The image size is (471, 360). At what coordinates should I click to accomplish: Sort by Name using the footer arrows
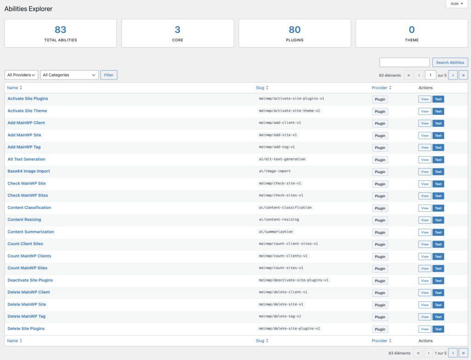click(21, 341)
